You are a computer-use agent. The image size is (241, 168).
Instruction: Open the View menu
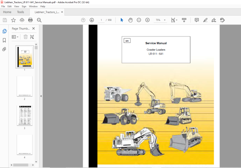(x=16, y=6)
